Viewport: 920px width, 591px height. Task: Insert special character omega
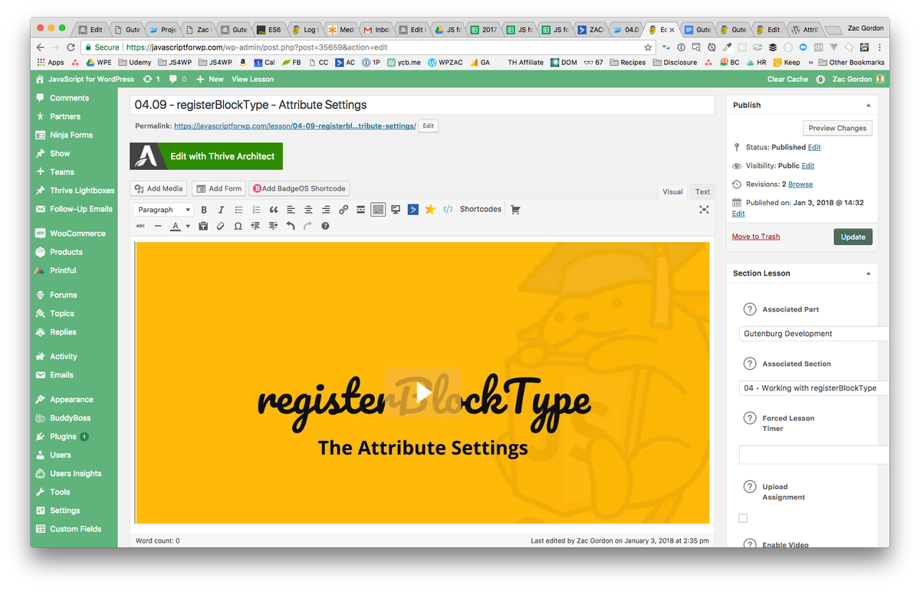point(238,227)
